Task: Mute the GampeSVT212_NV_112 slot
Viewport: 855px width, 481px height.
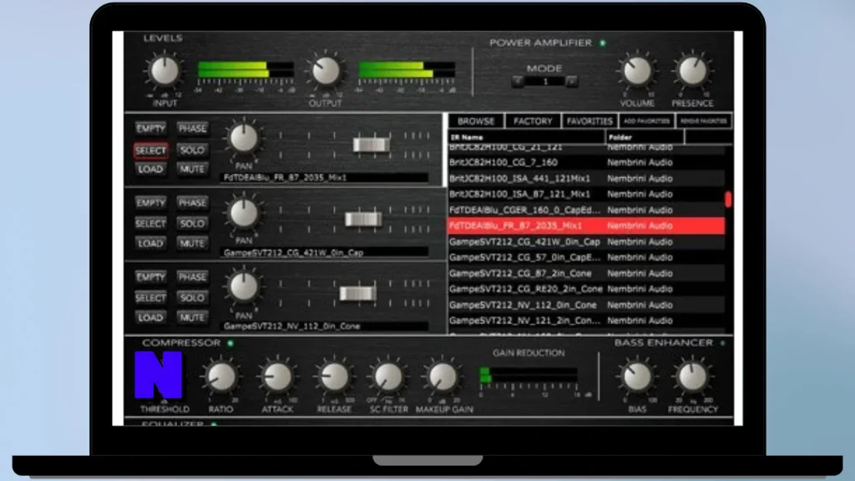Action: point(193,317)
